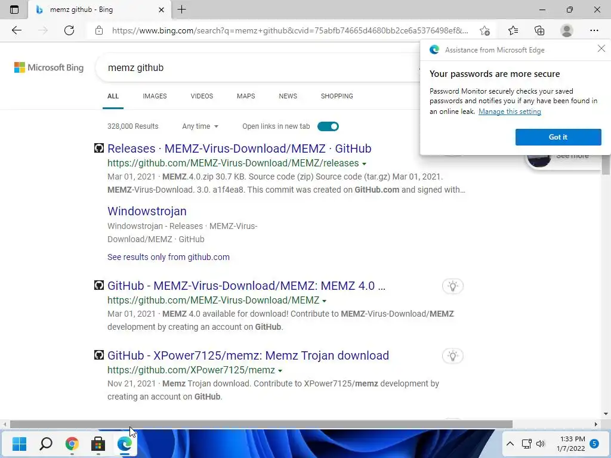Open Releases MEMZ-Virus-Download result

(x=239, y=148)
